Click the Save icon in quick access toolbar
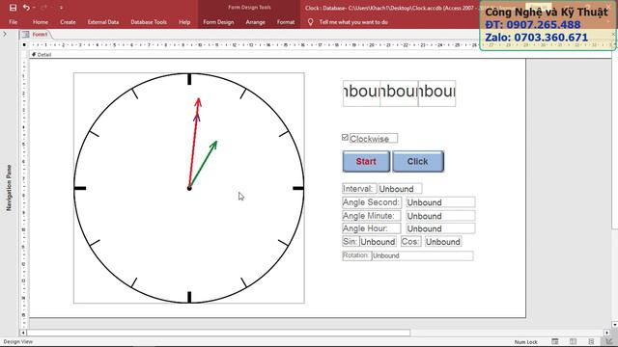618x347 pixels. tap(13, 8)
